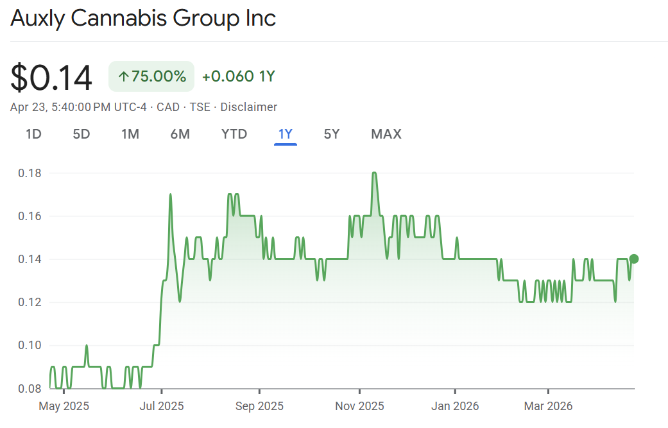
Task: Select the 5D chart range
Action: (x=81, y=134)
